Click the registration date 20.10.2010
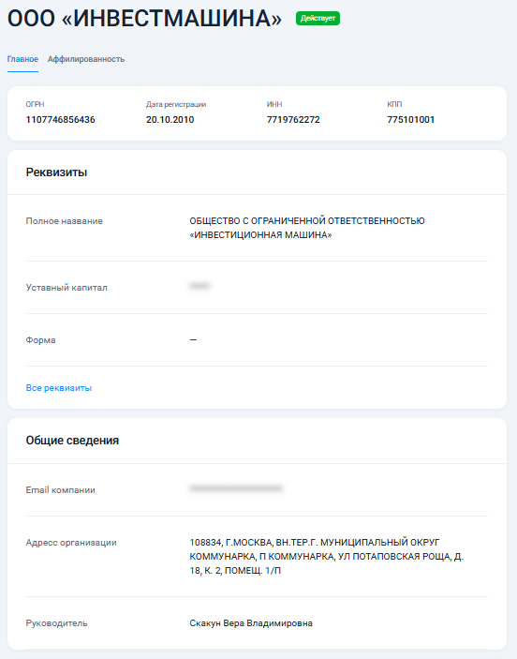This screenshot has height=659, width=517. (170, 120)
